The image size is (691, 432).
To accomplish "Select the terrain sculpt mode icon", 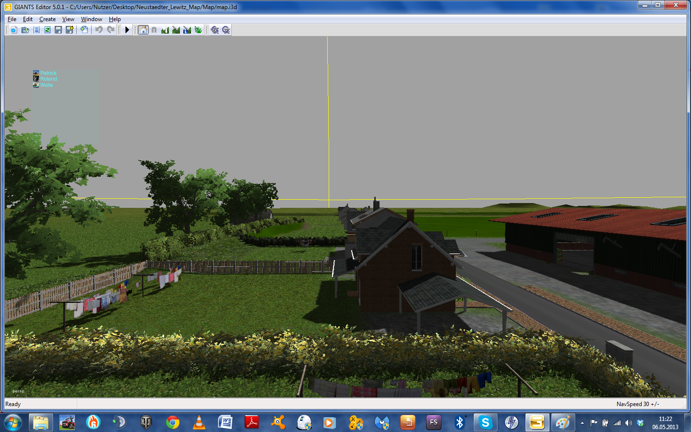I will pos(165,30).
